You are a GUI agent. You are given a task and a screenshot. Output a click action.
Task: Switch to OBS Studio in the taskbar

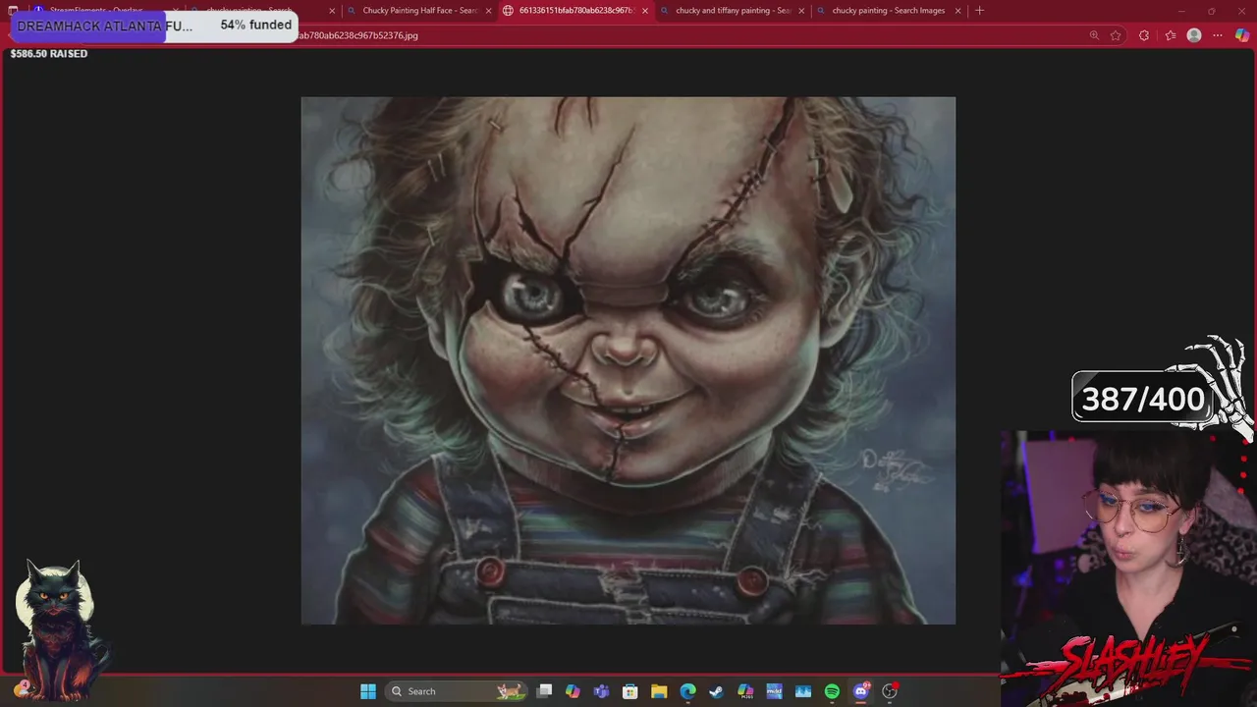click(x=890, y=691)
